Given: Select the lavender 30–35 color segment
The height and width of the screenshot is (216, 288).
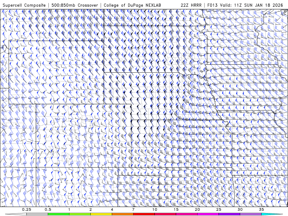Looking at the screenshot, I should point(251,214).
